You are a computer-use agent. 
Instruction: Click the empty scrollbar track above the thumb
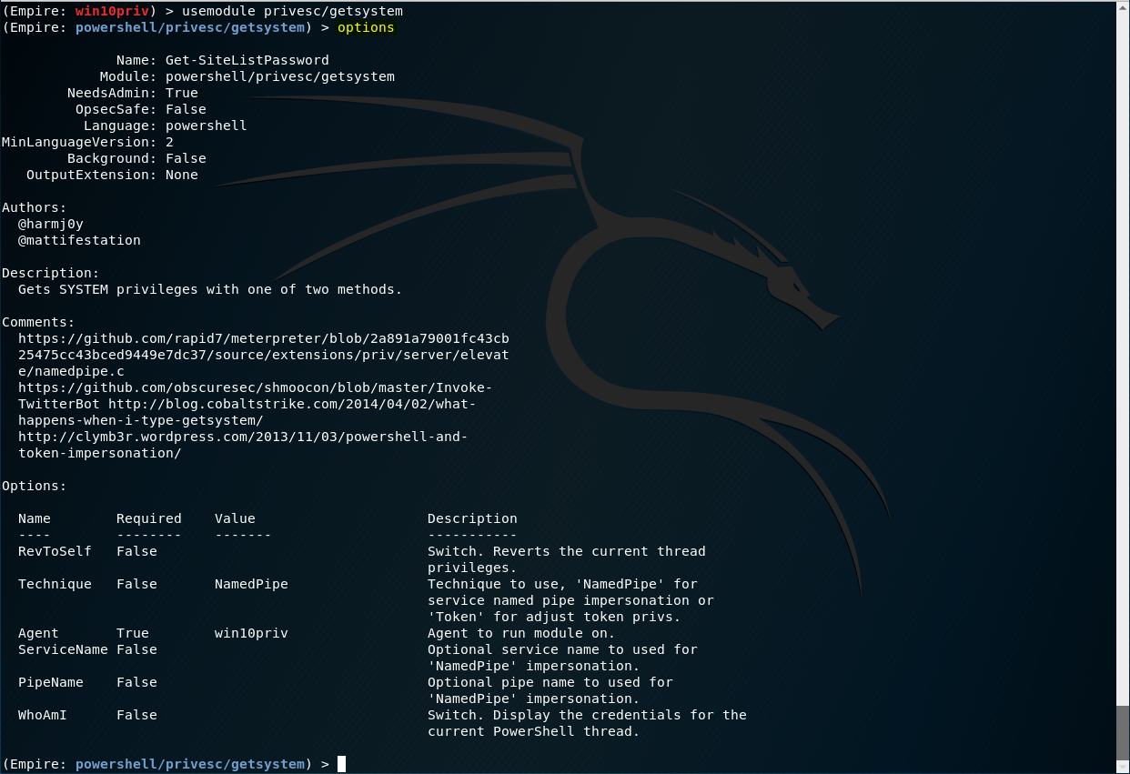[x=1123, y=364]
